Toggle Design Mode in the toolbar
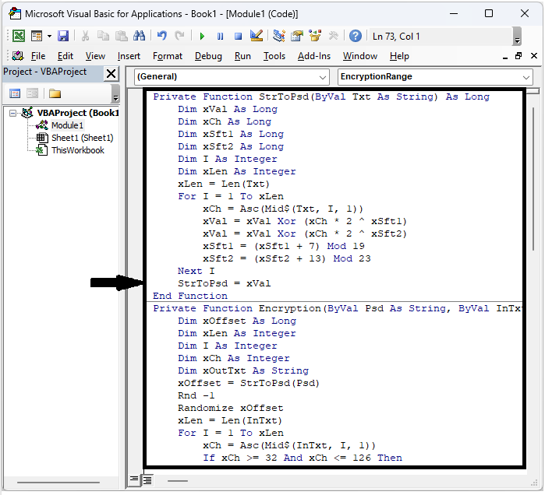 [256, 36]
